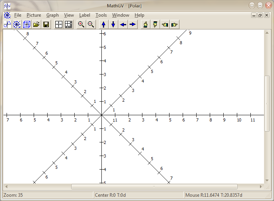Click the horizontal scrollbar thumb

pyautogui.click(x=154, y=187)
